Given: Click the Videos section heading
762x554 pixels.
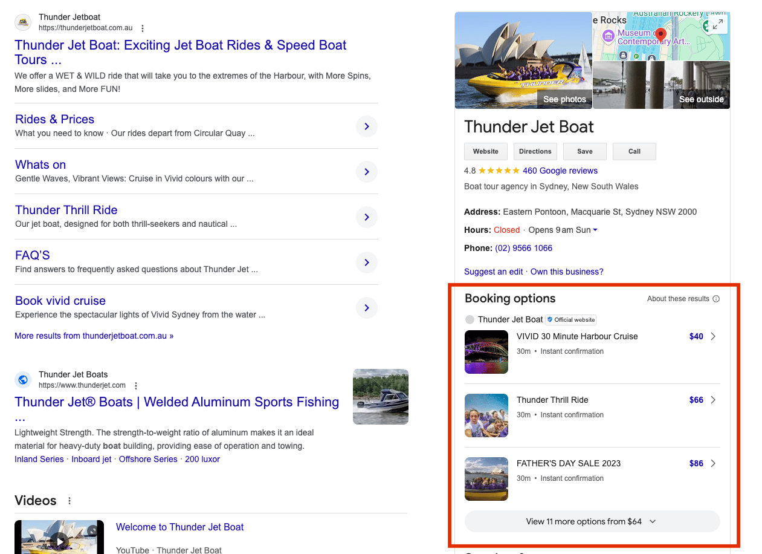Looking at the screenshot, I should (36, 500).
